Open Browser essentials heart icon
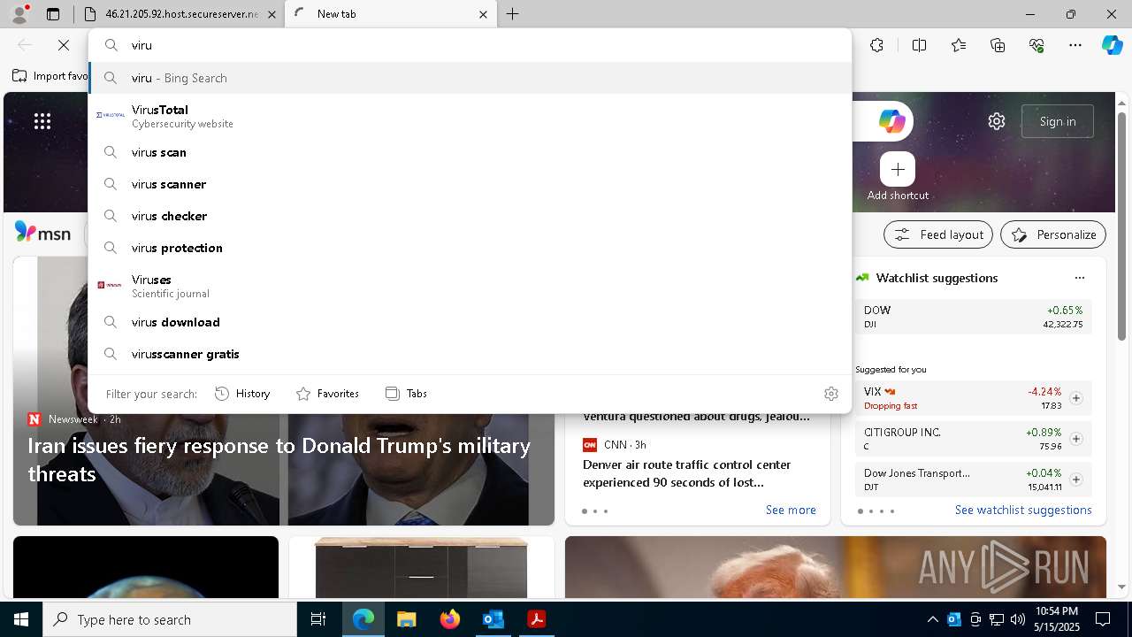This screenshot has width=1132, height=637. point(1036,45)
